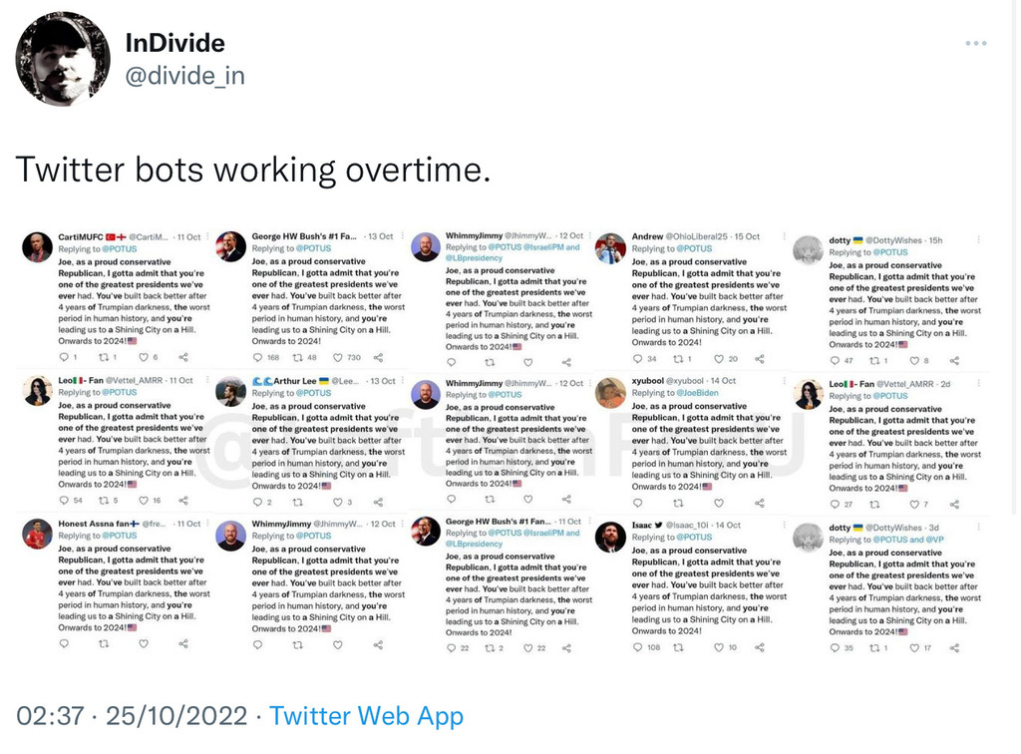Click reply icon on Isaac's tweet
Image resolution: width=1021 pixels, height=754 pixels.
(639, 647)
